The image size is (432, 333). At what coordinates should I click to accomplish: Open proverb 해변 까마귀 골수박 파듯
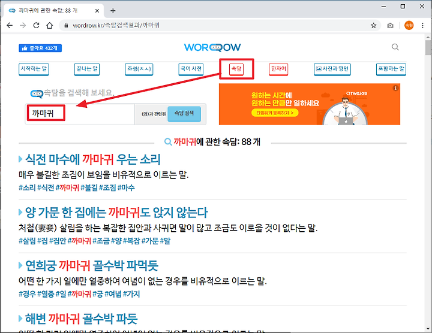[81, 319]
